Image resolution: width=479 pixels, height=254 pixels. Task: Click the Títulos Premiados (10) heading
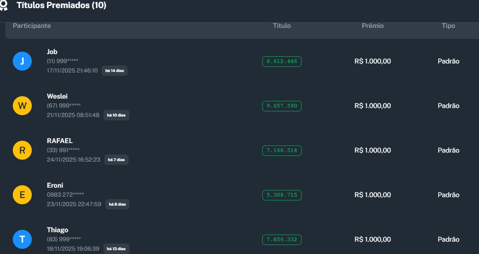point(61,6)
